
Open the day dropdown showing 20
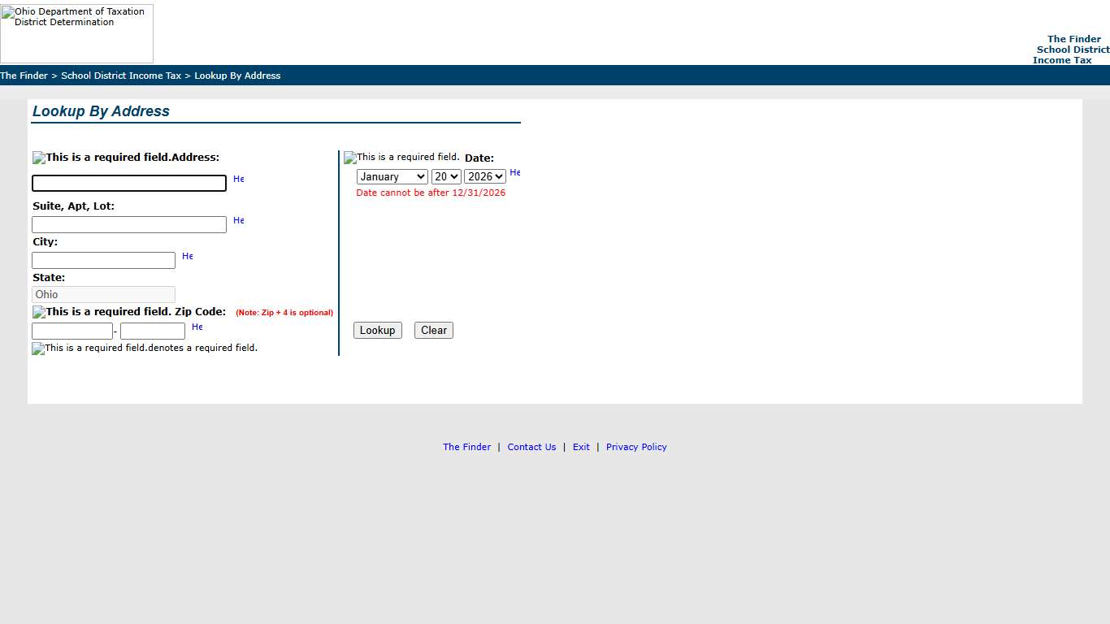(x=445, y=176)
